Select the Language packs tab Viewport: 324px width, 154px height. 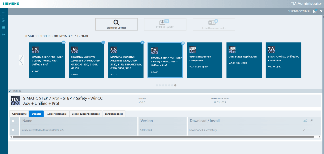pyautogui.click(x=114, y=114)
